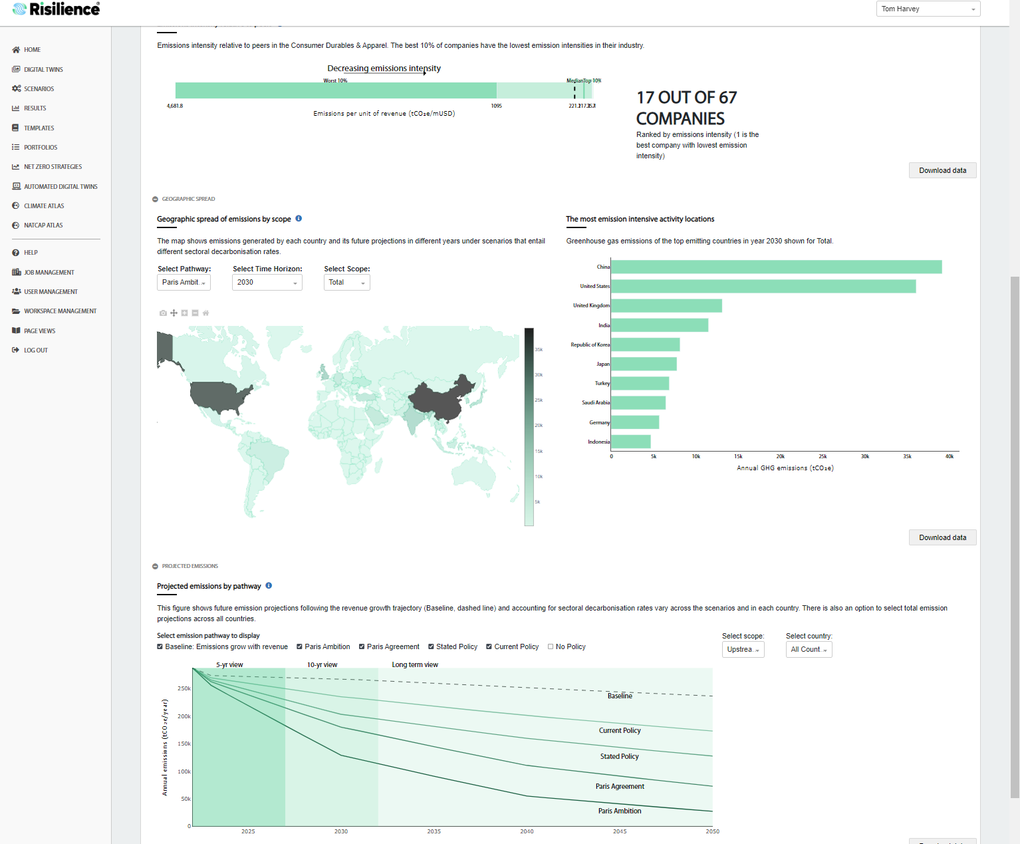Click the map's emissions color scale bar

529,426
